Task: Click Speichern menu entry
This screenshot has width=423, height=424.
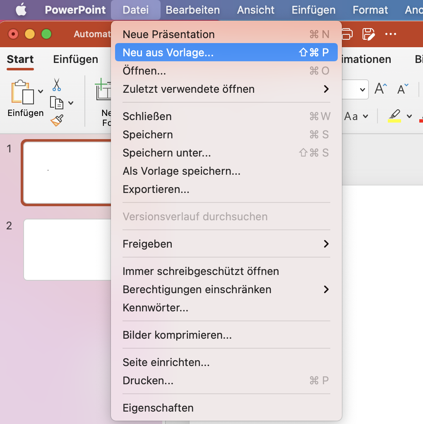Action: coord(226,135)
